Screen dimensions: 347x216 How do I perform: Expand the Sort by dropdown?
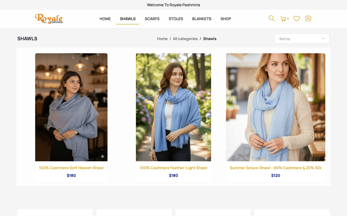pyautogui.click(x=302, y=39)
